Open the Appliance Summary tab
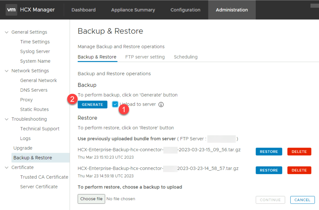 tap(133, 10)
